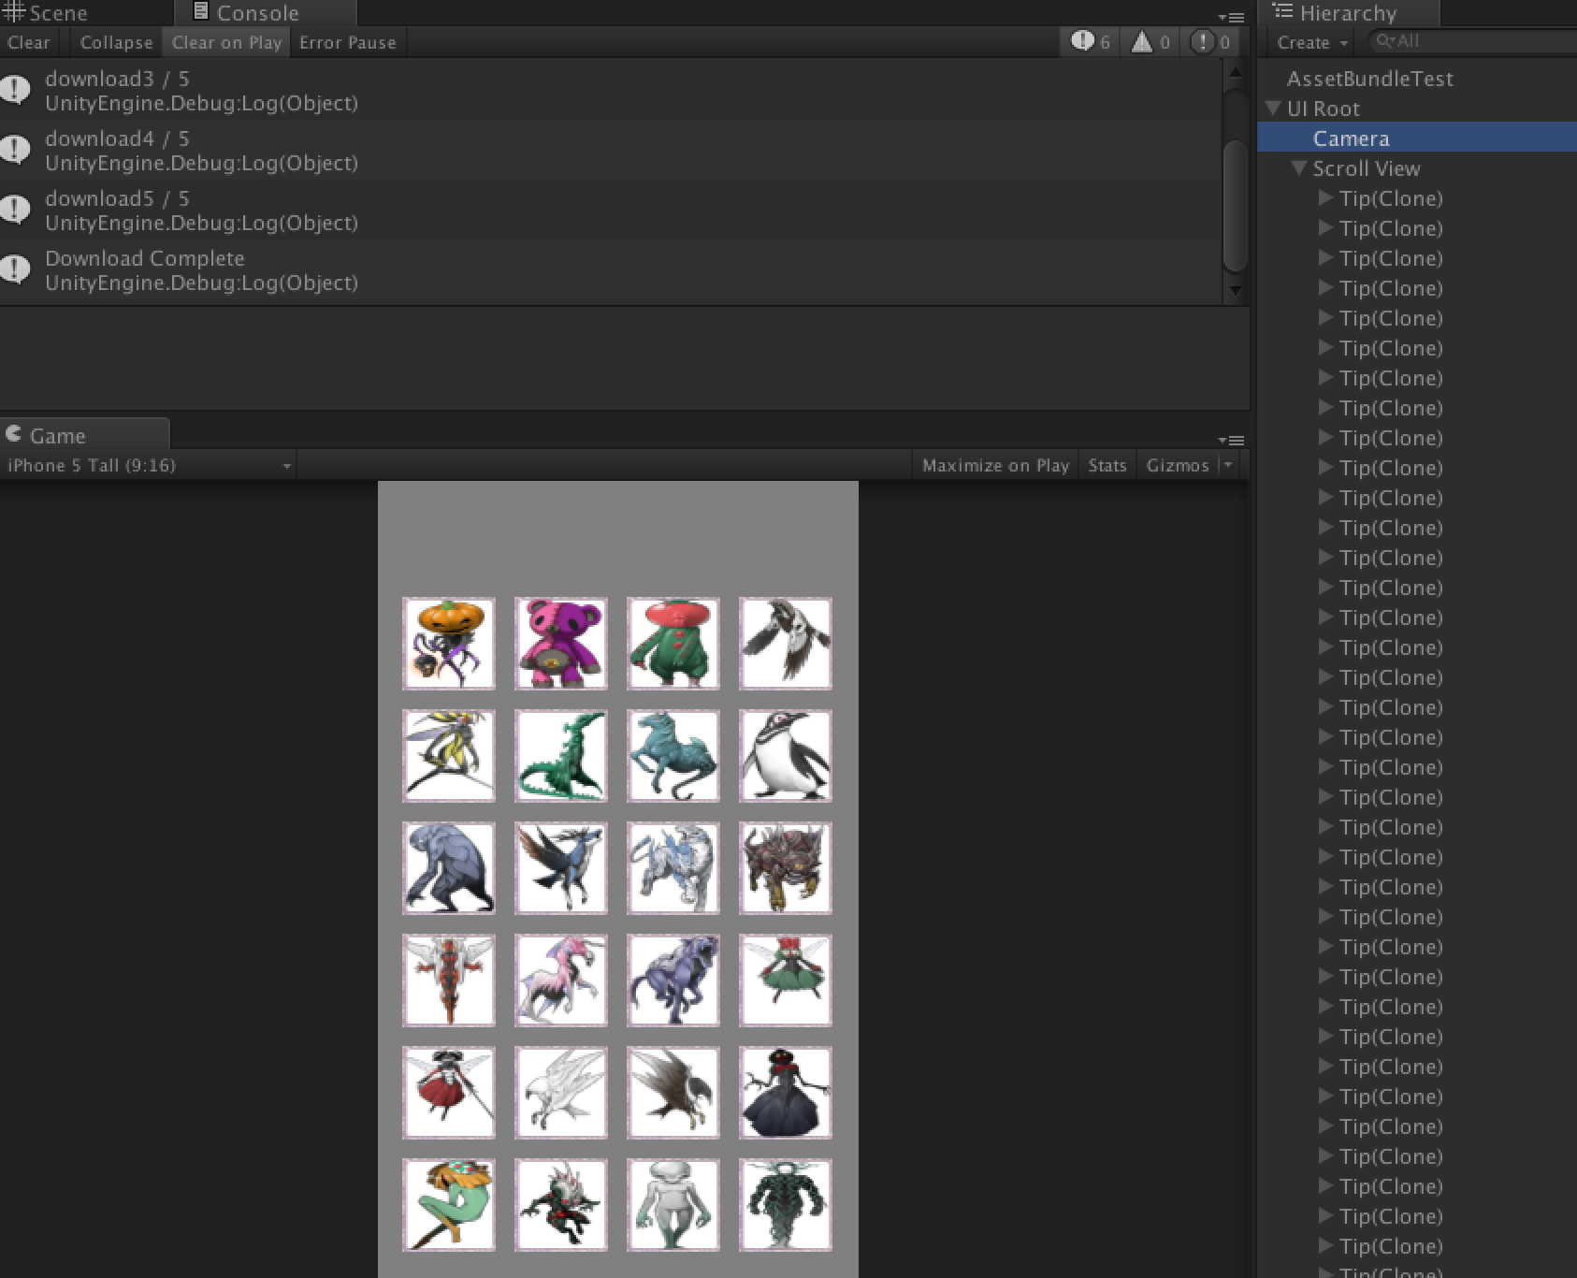Collapse the UI Root node
This screenshot has width=1577, height=1278.
(1273, 108)
